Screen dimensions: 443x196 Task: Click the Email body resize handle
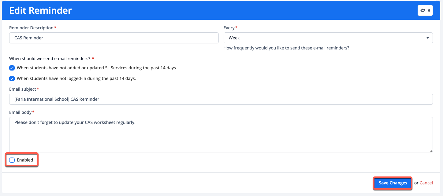tap(431, 150)
